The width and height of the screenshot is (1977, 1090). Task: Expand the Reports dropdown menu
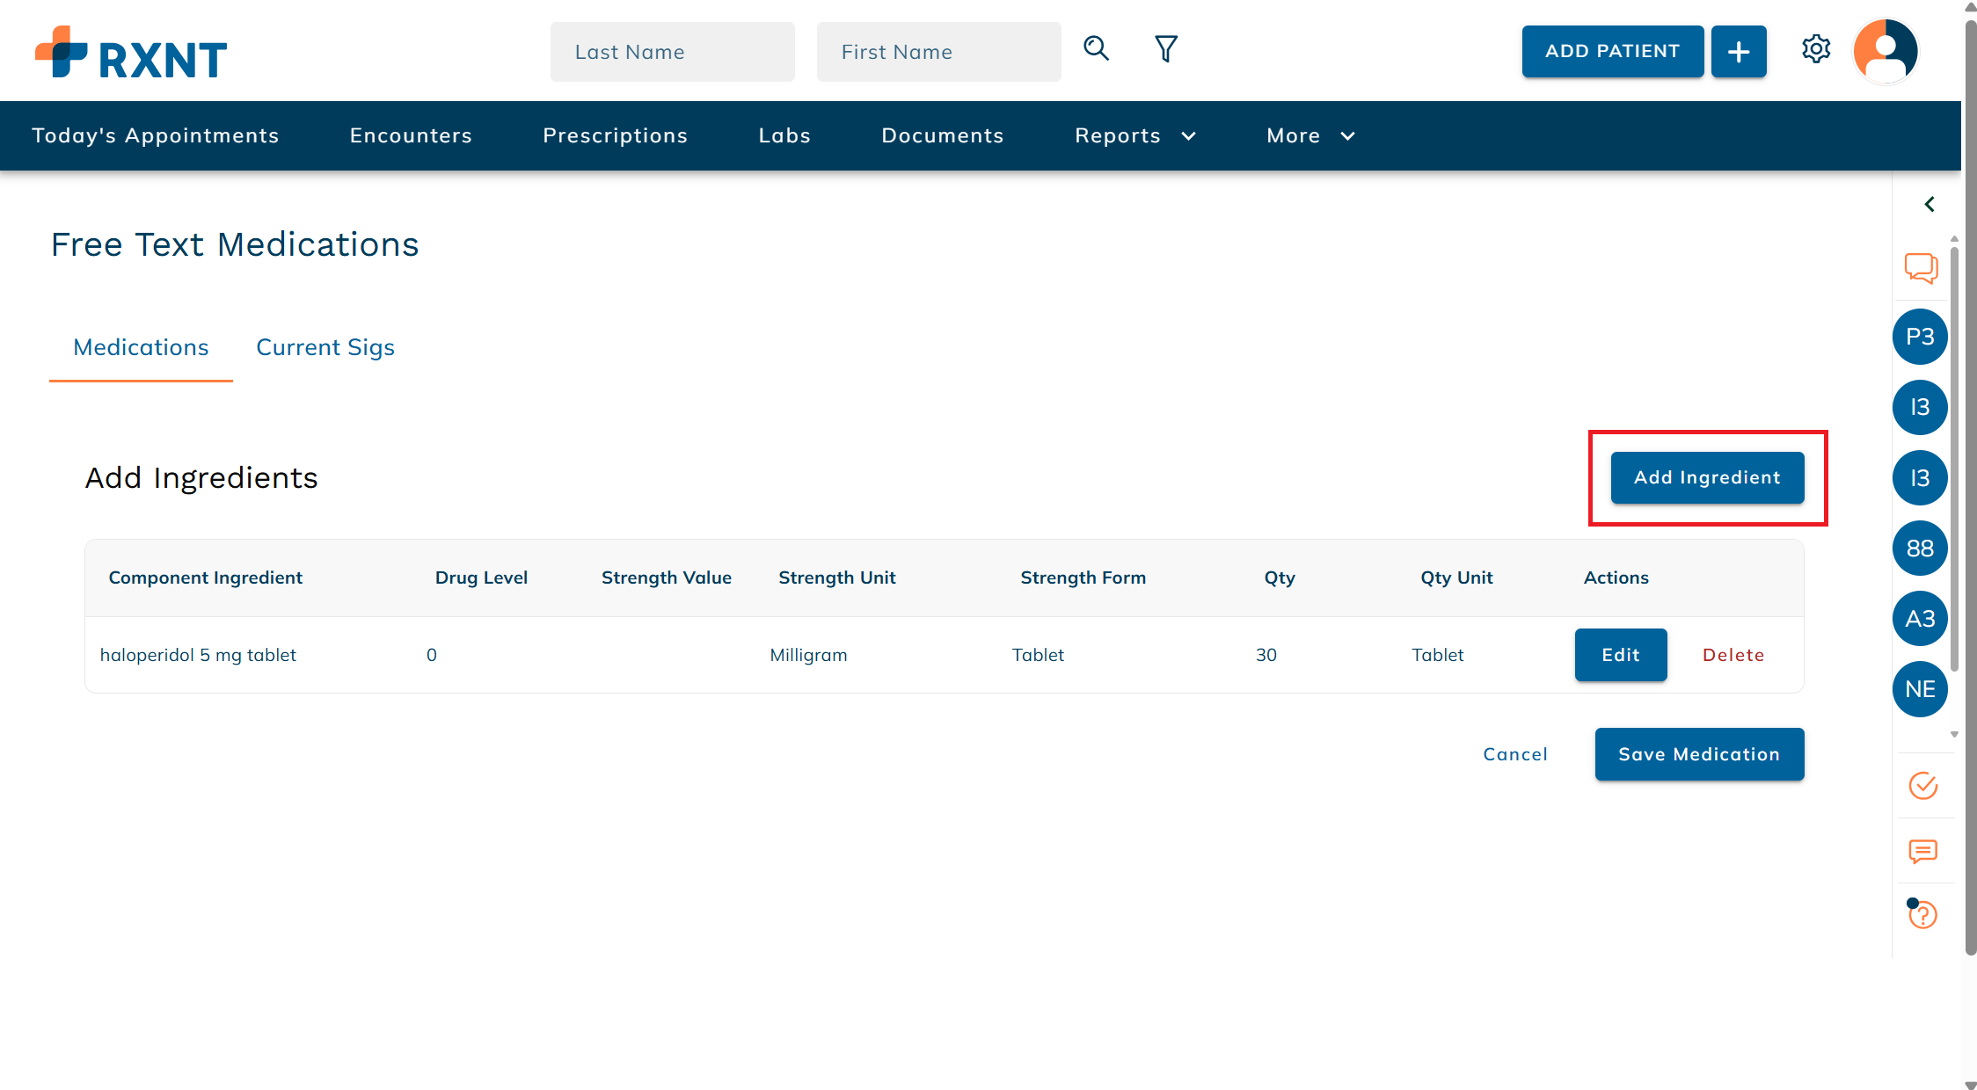coord(1134,135)
